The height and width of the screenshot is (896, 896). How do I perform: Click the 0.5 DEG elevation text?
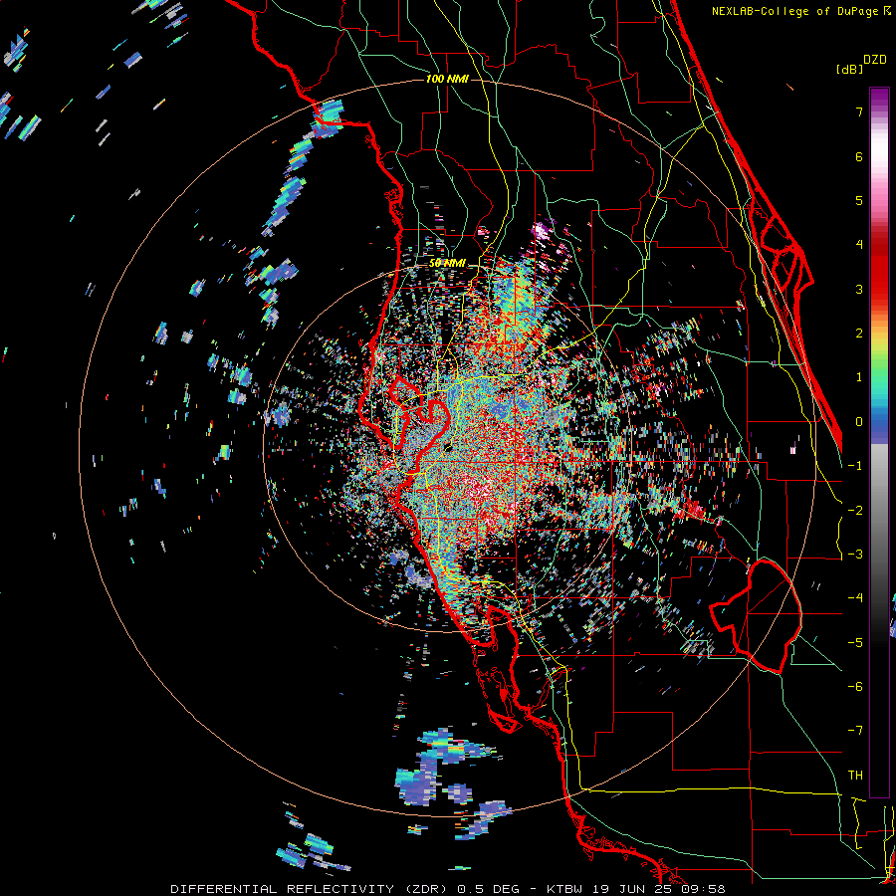point(489,889)
